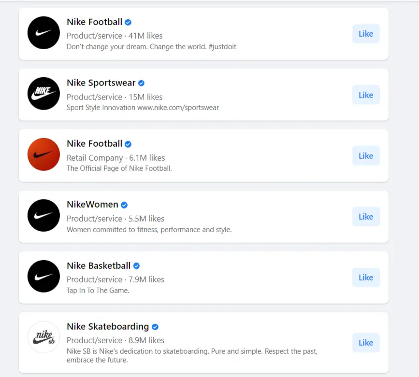Click the NikeWomen swoosh profile picture
The width and height of the screenshot is (419, 377).
click(x=43, y=215)
